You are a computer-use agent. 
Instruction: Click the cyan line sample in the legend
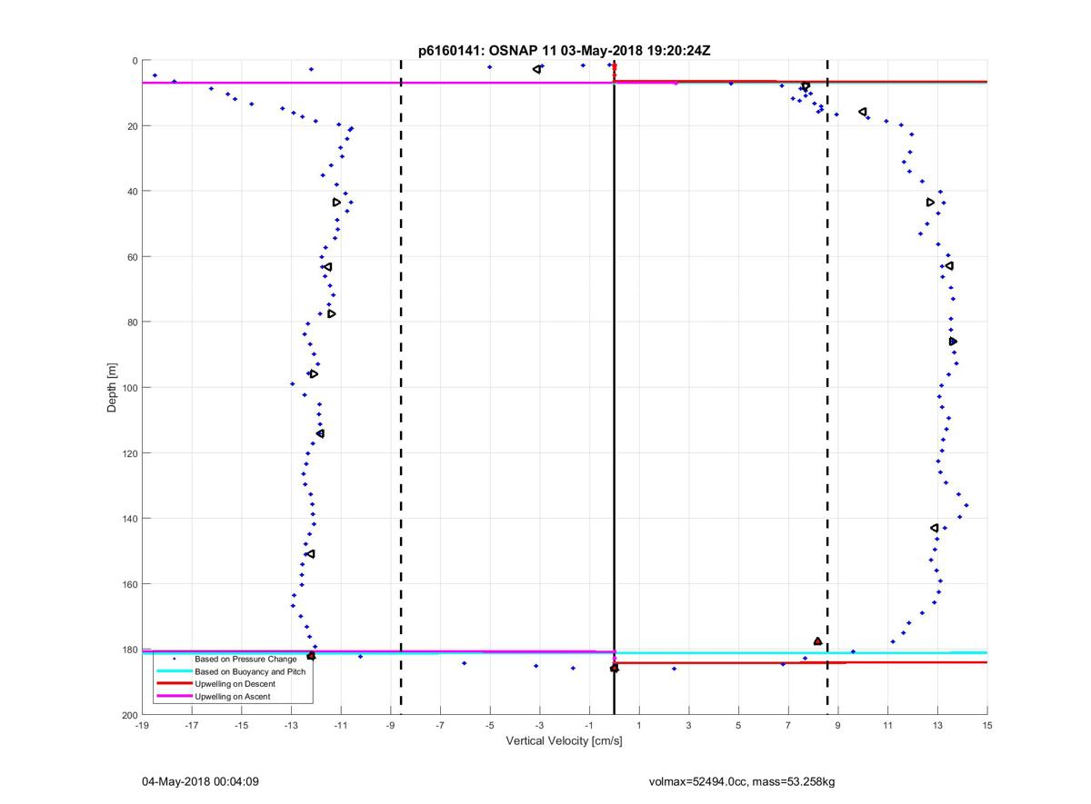click(x=174, y=671)
